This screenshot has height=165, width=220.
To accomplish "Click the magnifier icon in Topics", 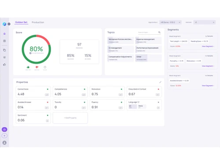I will (159, 32).
